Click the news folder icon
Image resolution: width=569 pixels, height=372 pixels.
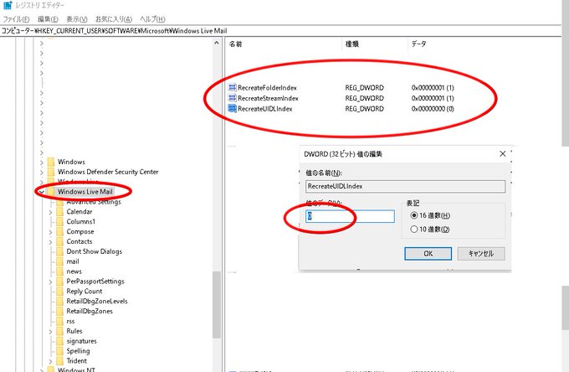coord(60,271)
